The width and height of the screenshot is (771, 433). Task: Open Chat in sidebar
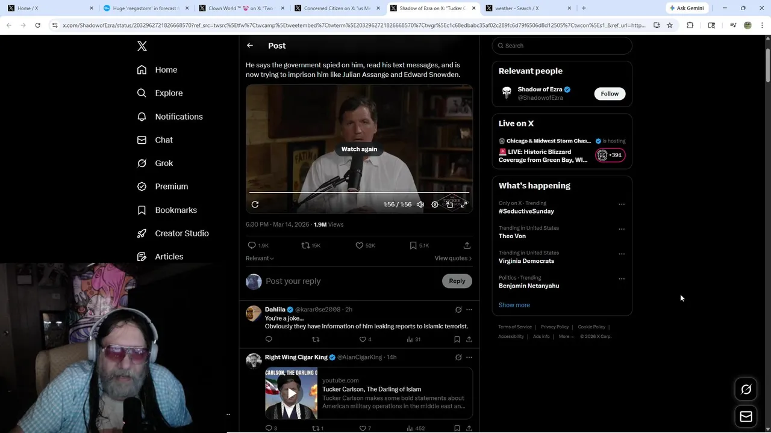coord(155,140)
